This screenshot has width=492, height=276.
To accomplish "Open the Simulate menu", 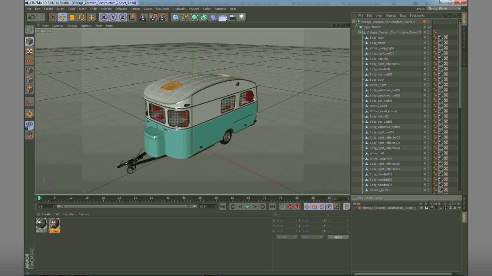I will [121, 9].
